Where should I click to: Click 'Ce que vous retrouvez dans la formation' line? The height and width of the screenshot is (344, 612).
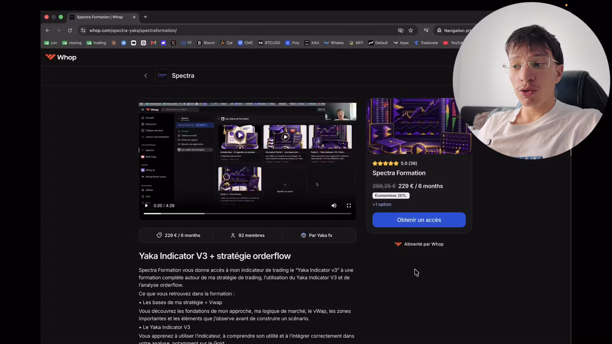tap(186, 294)
